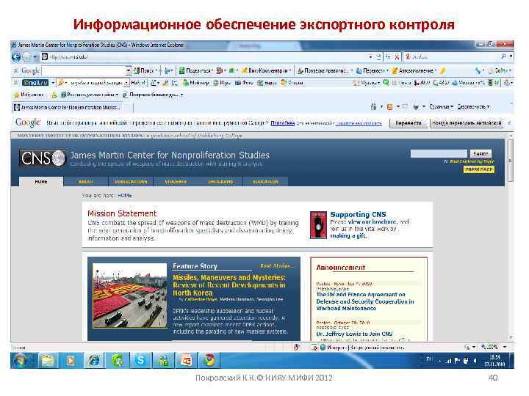The width and height of the screenshot is (529, 396).
Task: Click the browser Forward arrow button
Action: (27, 57)
